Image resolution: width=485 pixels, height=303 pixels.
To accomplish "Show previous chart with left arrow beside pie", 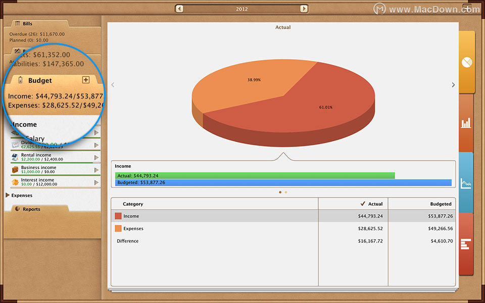I will pyautogui.click(x=113, y=85).
